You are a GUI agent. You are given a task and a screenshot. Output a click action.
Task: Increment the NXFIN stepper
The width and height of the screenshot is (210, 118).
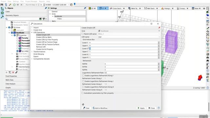(159, 63)
